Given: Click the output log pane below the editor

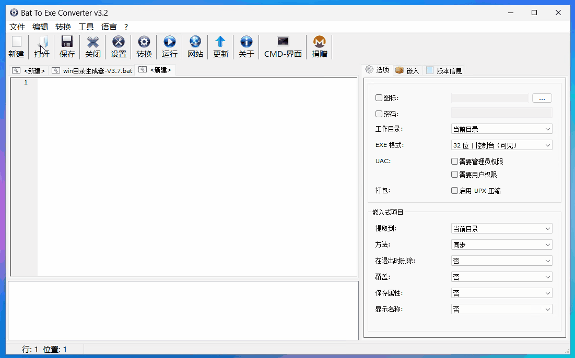Looking at the screenshot, I should (x=183, y=311).
